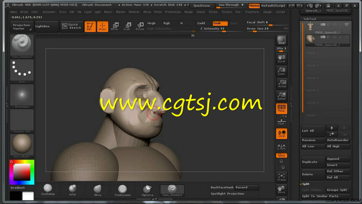Toggle Perspective (Persp) view

pos(281,108)
